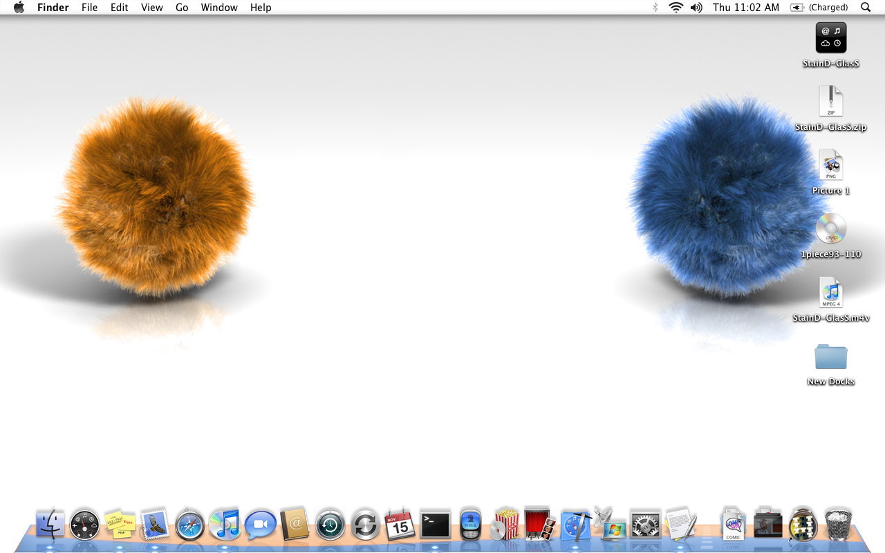Open the File menu
The width and height of the screenshot is (885, 553).
pos(89,8)
